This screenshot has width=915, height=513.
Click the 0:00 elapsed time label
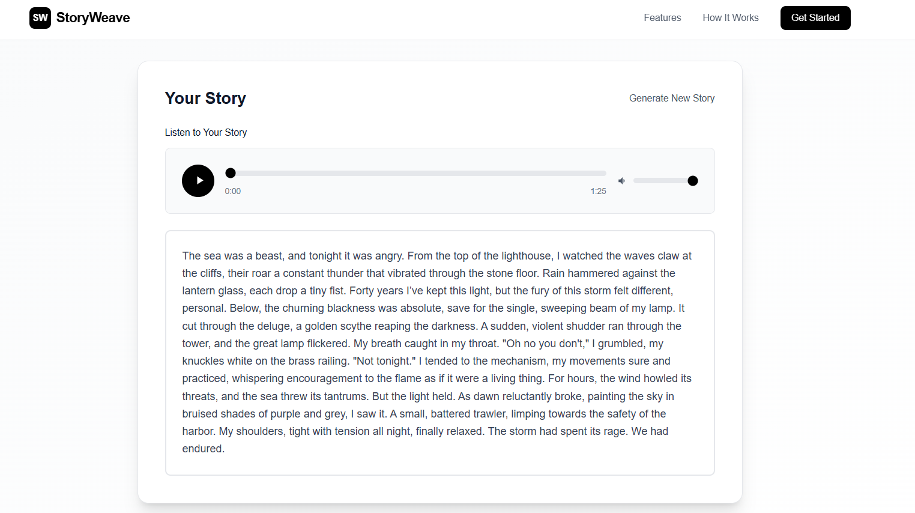click(233, 191)
